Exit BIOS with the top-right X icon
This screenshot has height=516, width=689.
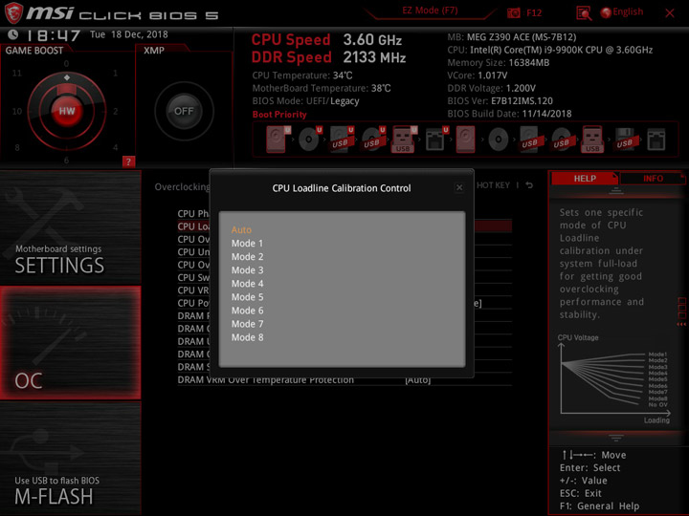[669, 13]
